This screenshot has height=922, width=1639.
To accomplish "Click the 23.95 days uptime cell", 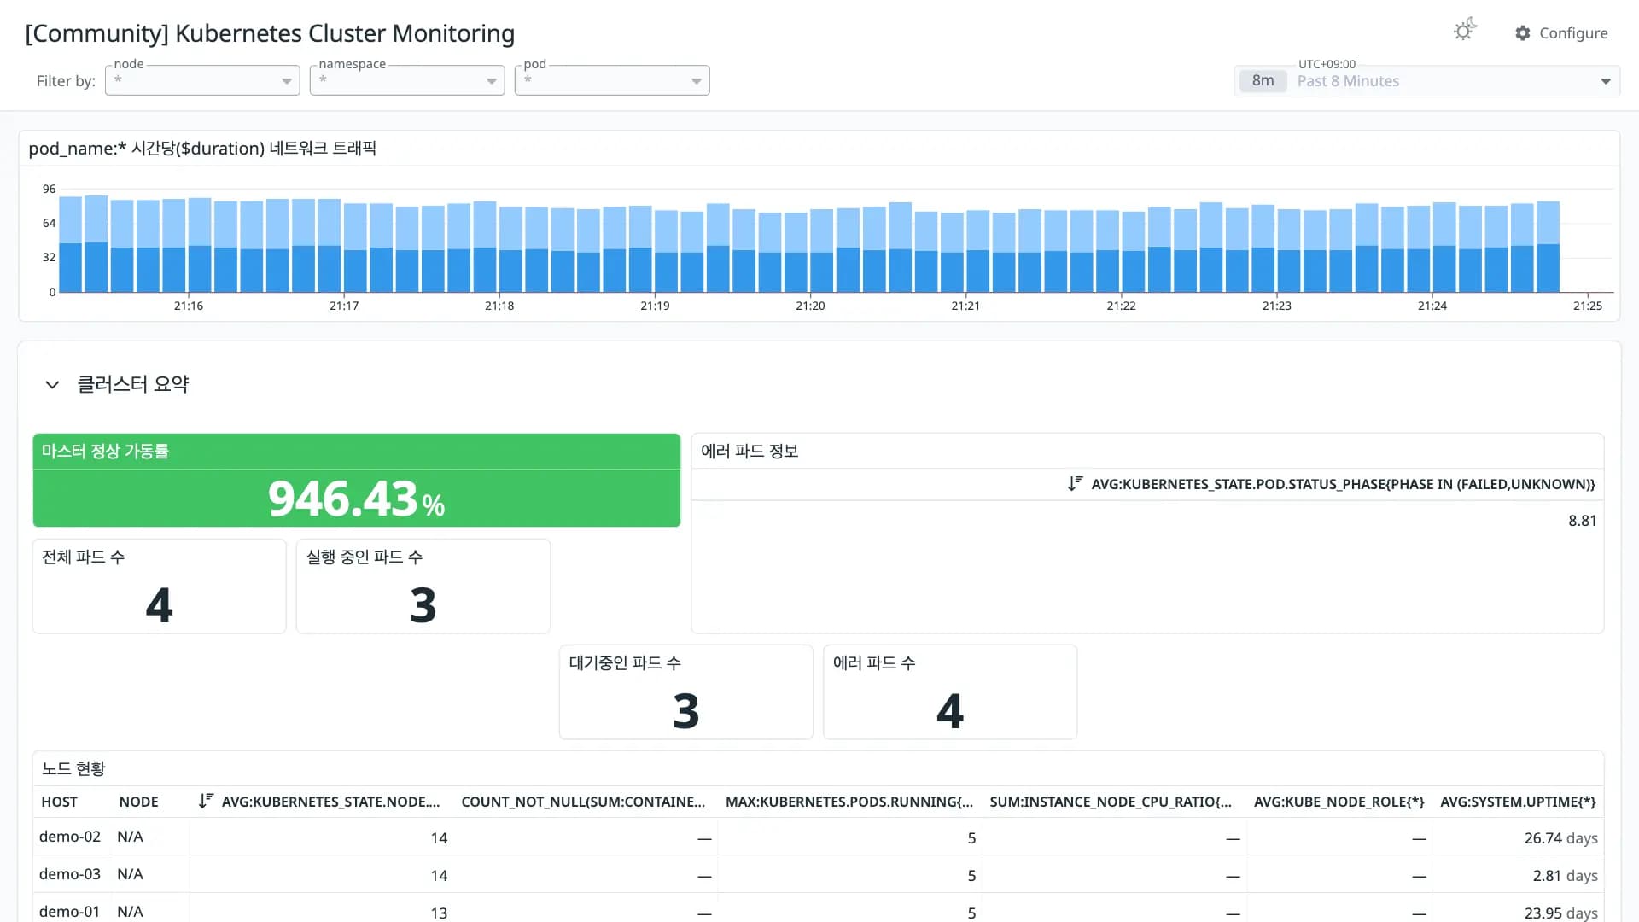I will 1560,913.
